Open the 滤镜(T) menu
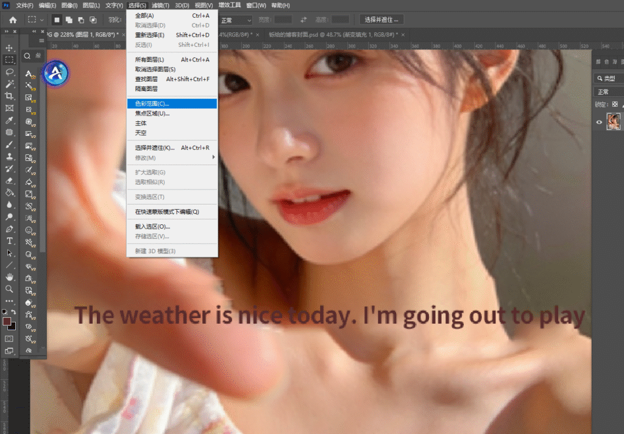 pos(160,5)
